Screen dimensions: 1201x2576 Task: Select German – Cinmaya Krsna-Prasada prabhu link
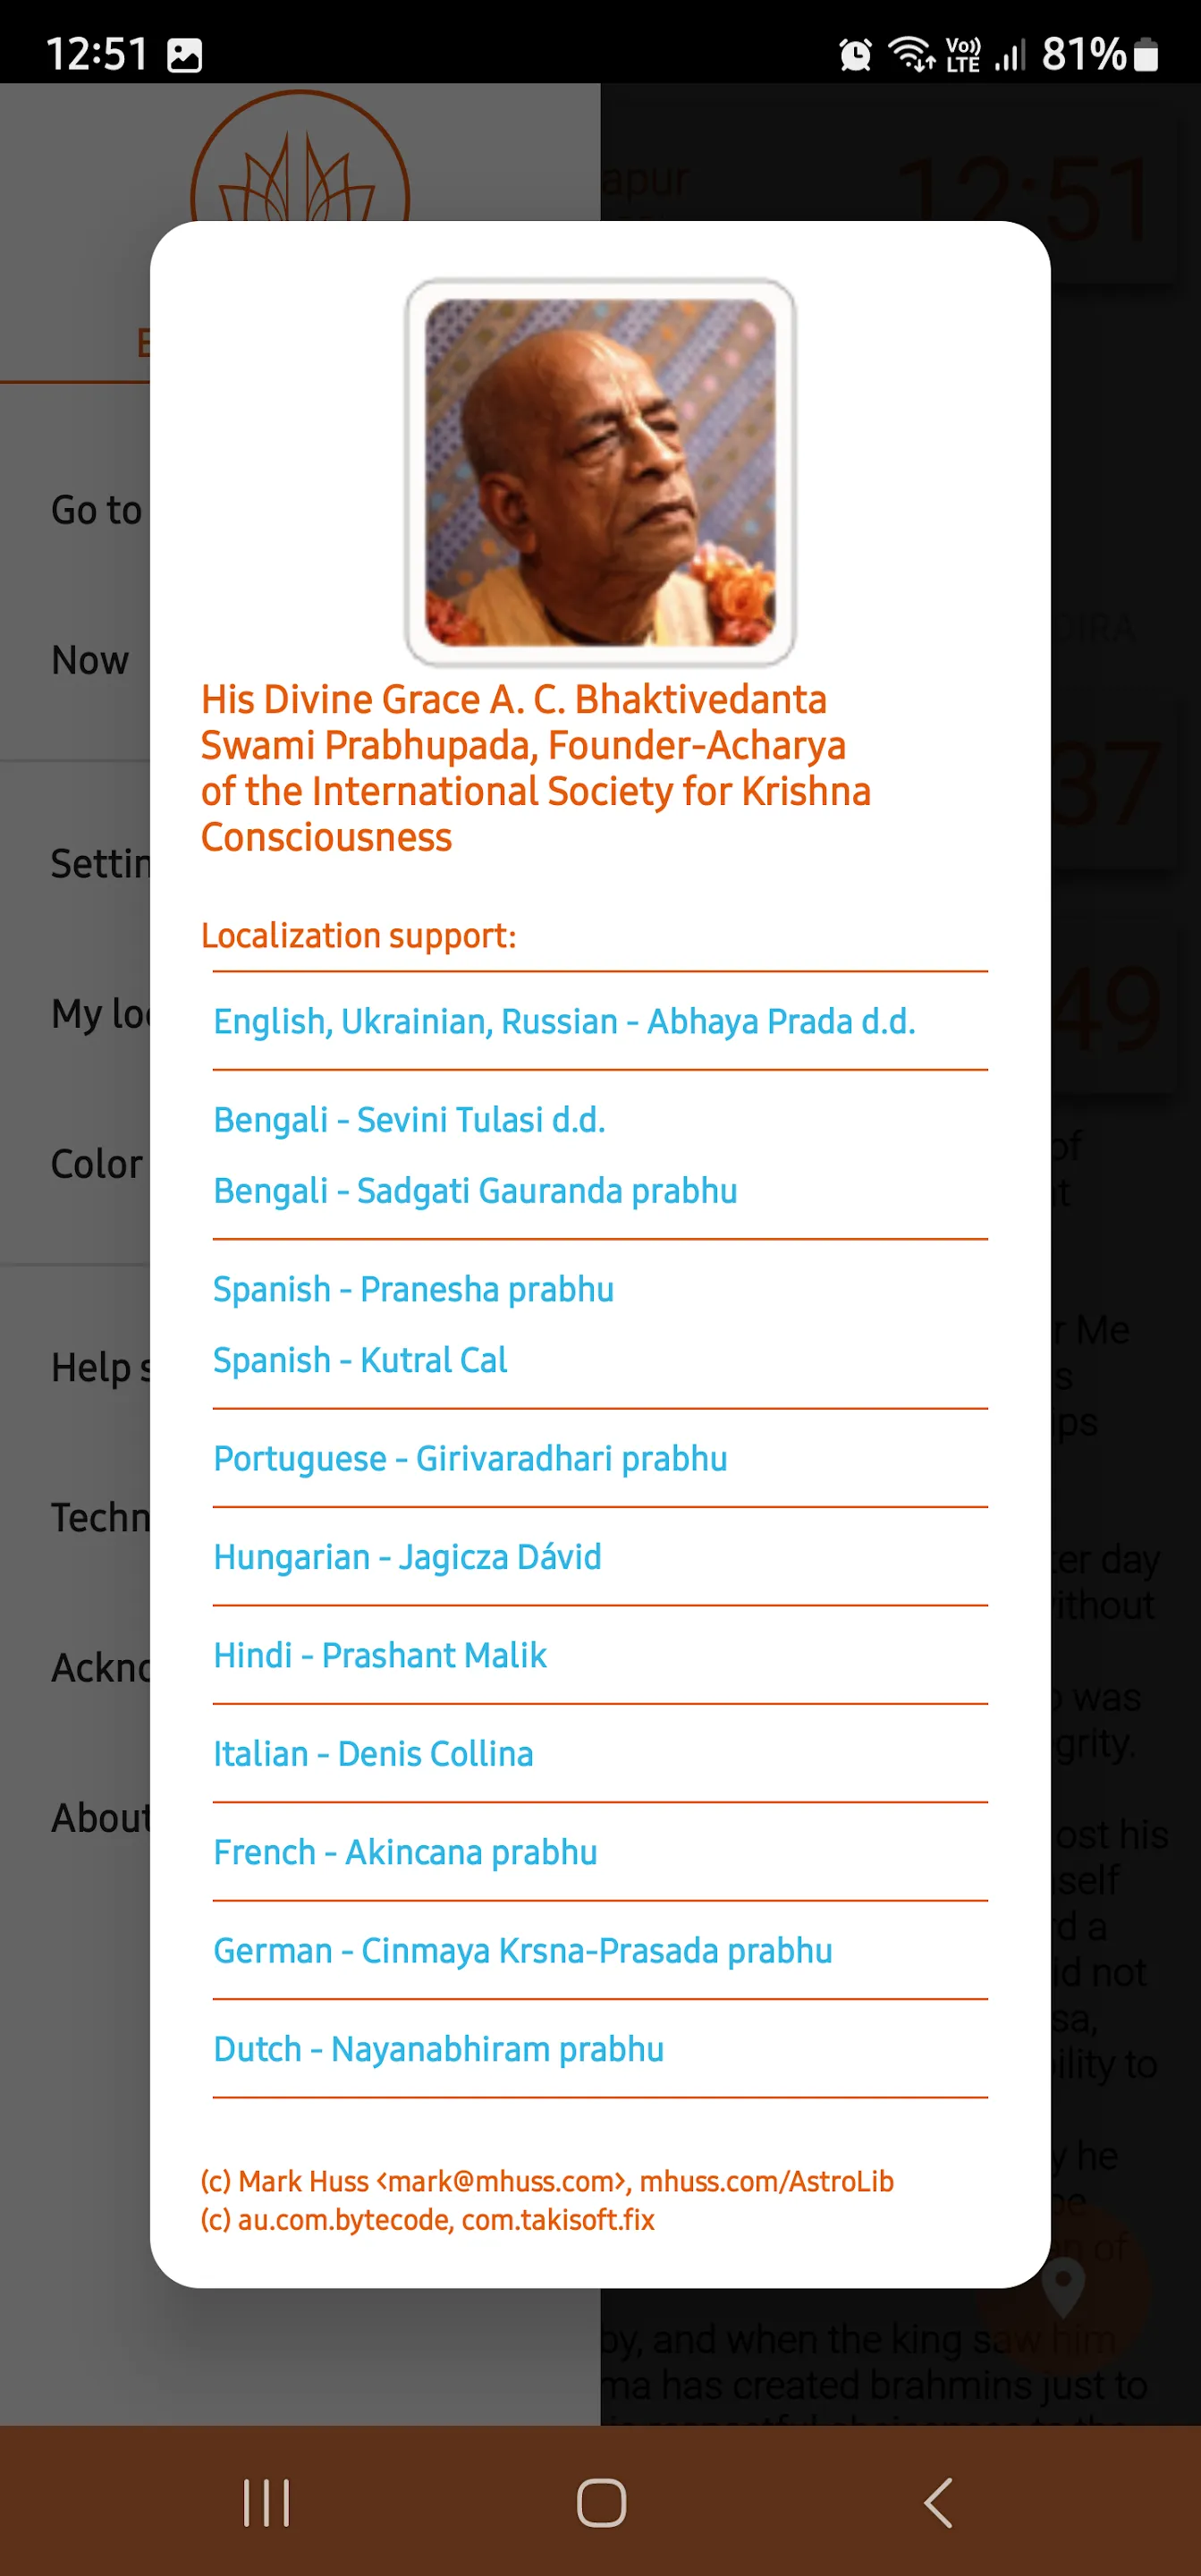(x=522, y=1950)
